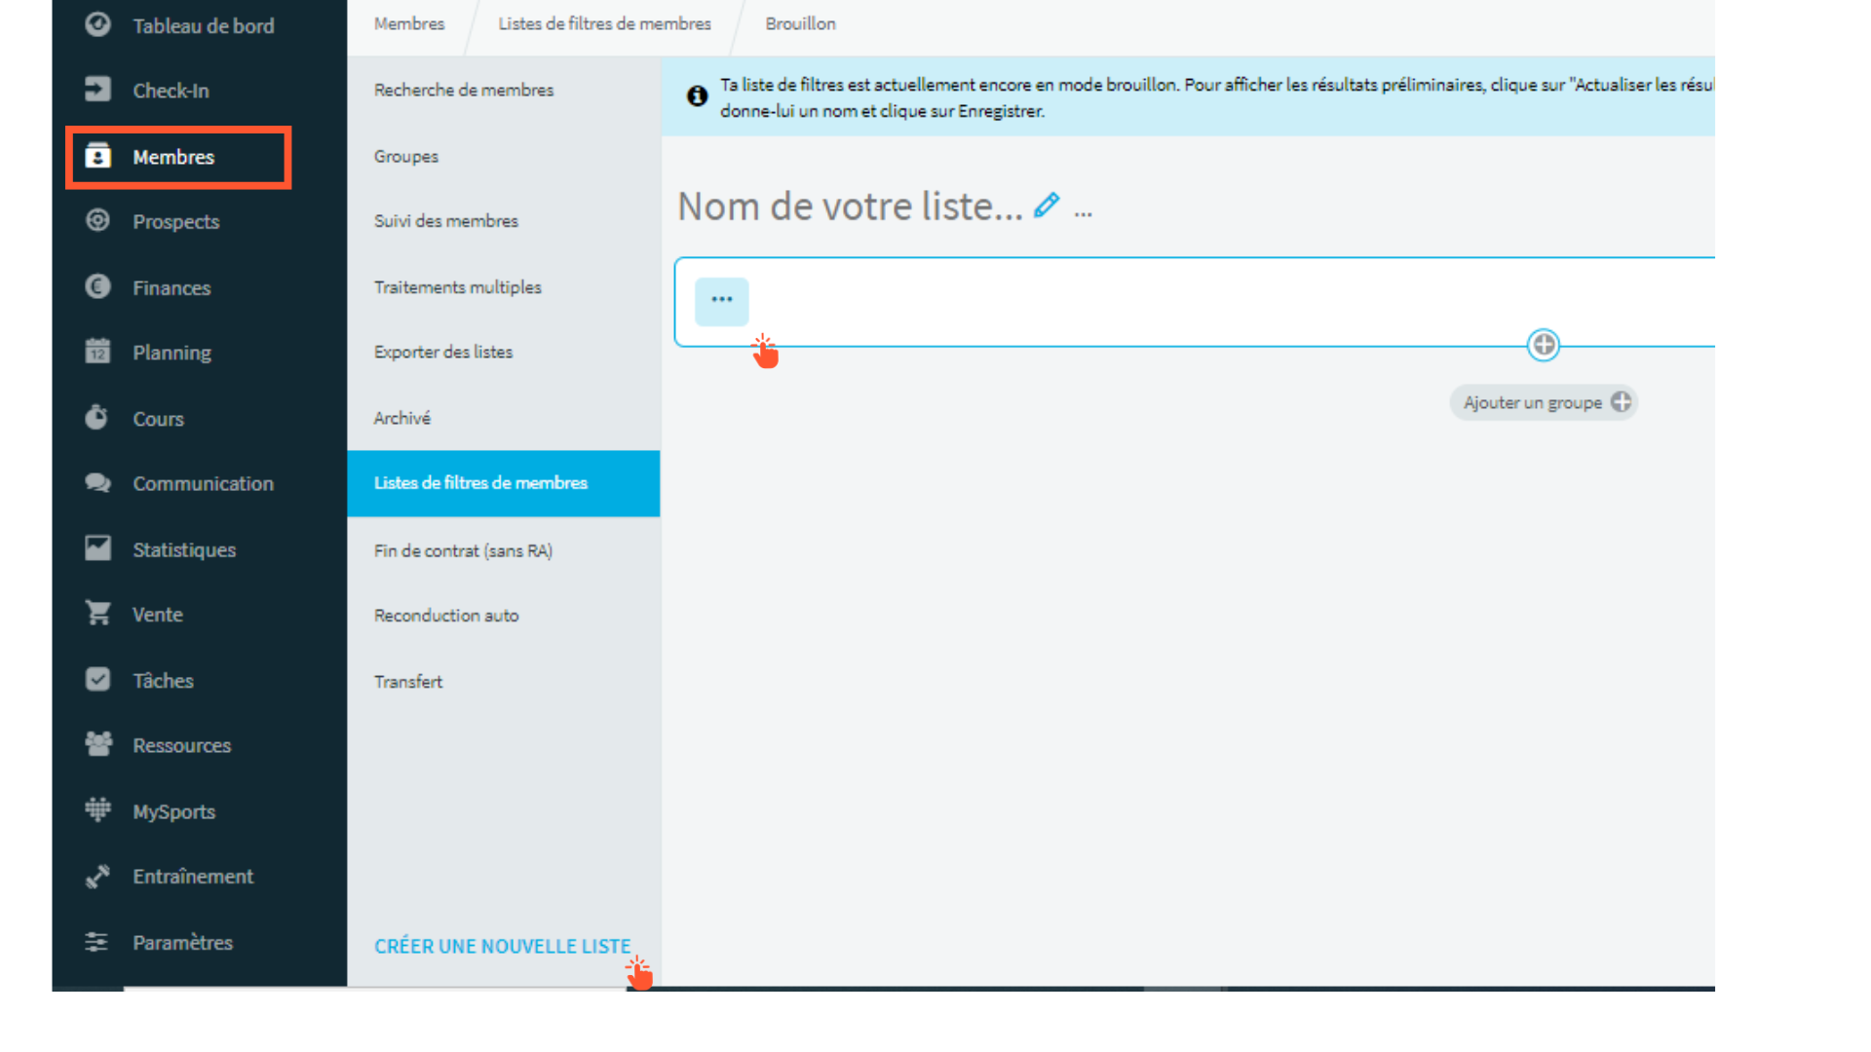
Task: Click inside the empty filter criteria box
Action: pyautogui.click(x=1194, y=302)
